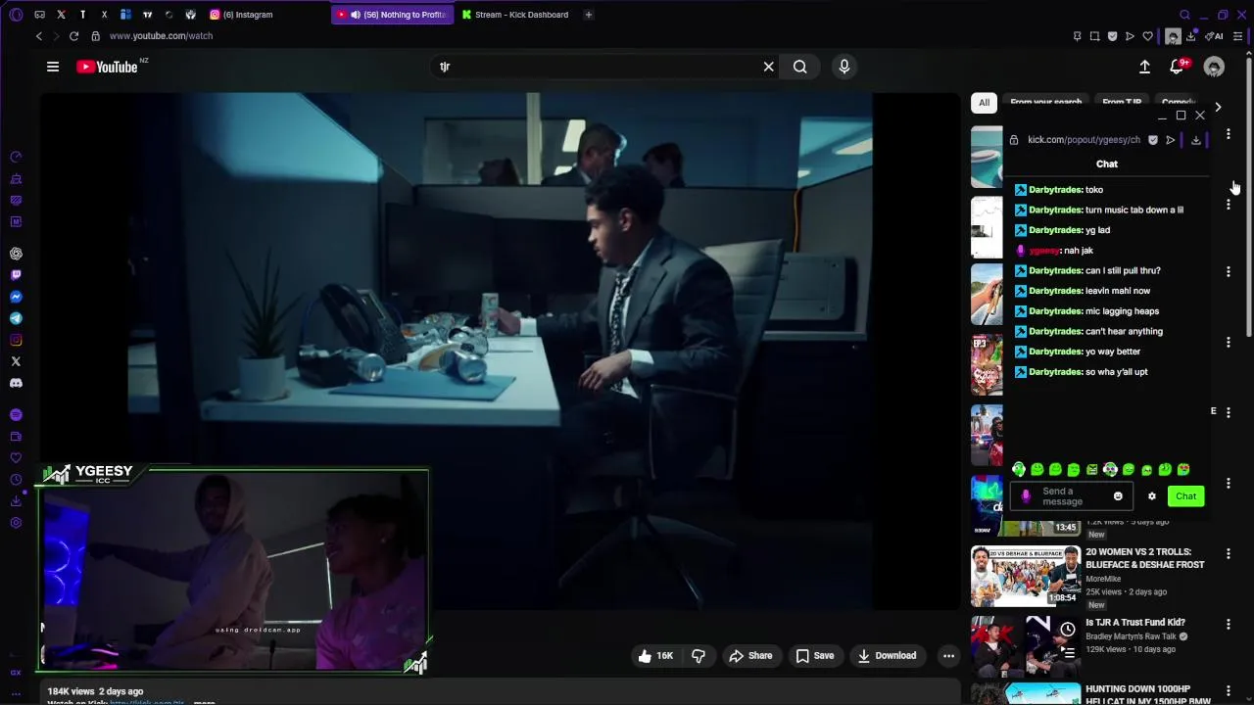Open the Bradley Martyn's Raw Talk channel
This screenshot has width=1254, height=705.
click(1131, 636)
